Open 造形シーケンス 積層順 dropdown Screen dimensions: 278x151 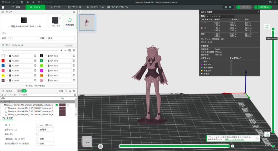point(45,130)
